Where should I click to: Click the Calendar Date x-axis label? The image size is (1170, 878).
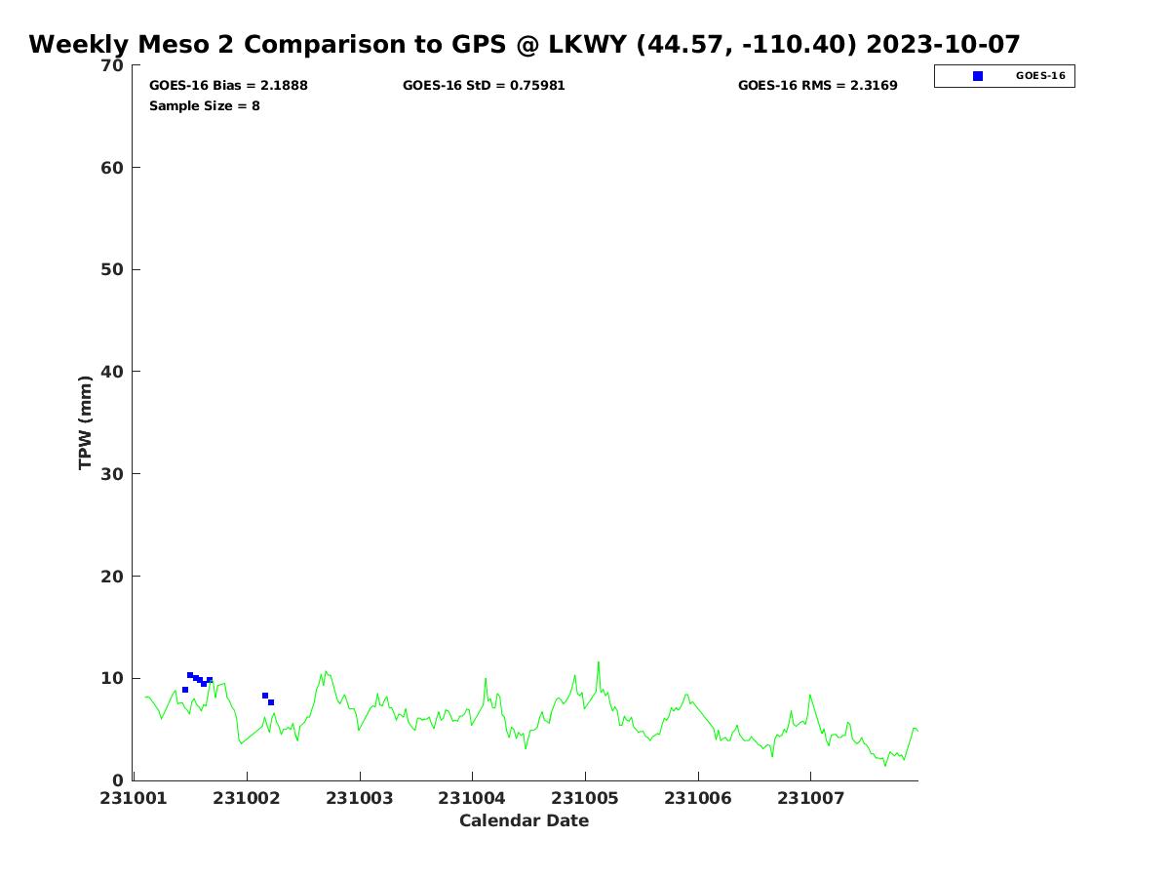[x=524, y=820]
